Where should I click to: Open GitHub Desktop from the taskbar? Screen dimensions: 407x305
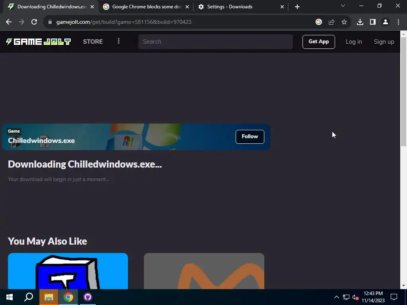(88, 297)
